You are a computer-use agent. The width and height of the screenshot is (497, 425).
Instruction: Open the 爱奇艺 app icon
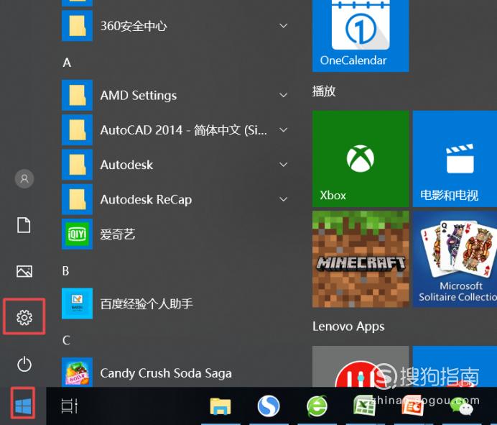pos(77,234)
